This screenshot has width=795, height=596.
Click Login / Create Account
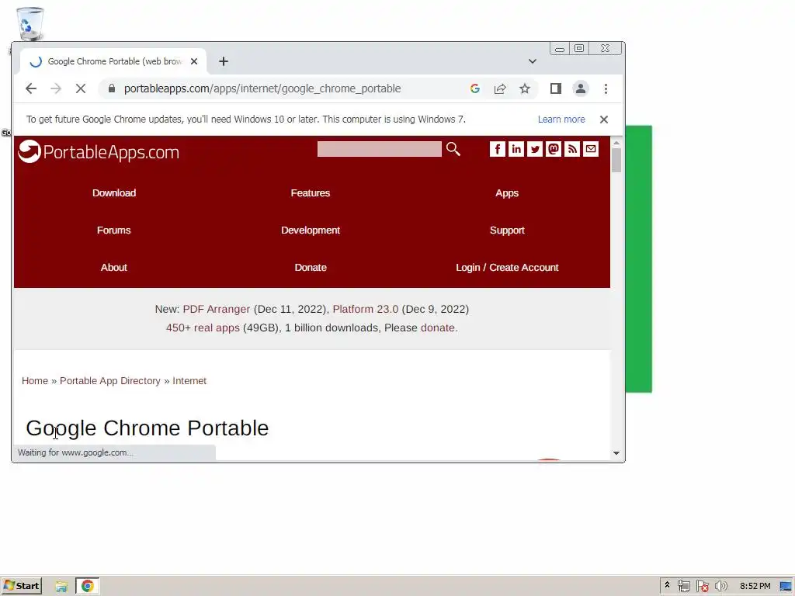click(x=507, y=268)
